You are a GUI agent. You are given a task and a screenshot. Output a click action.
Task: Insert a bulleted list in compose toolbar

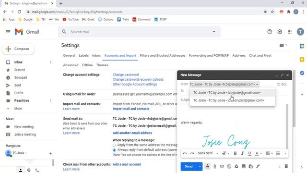click(278, 153)
